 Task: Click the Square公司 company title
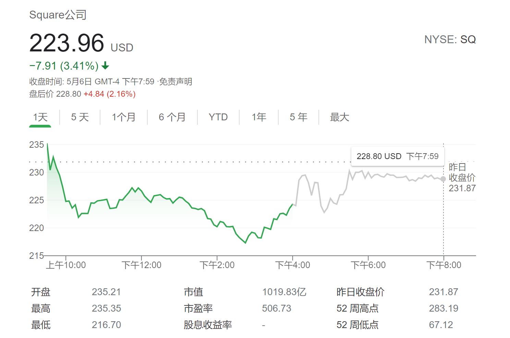58,14
